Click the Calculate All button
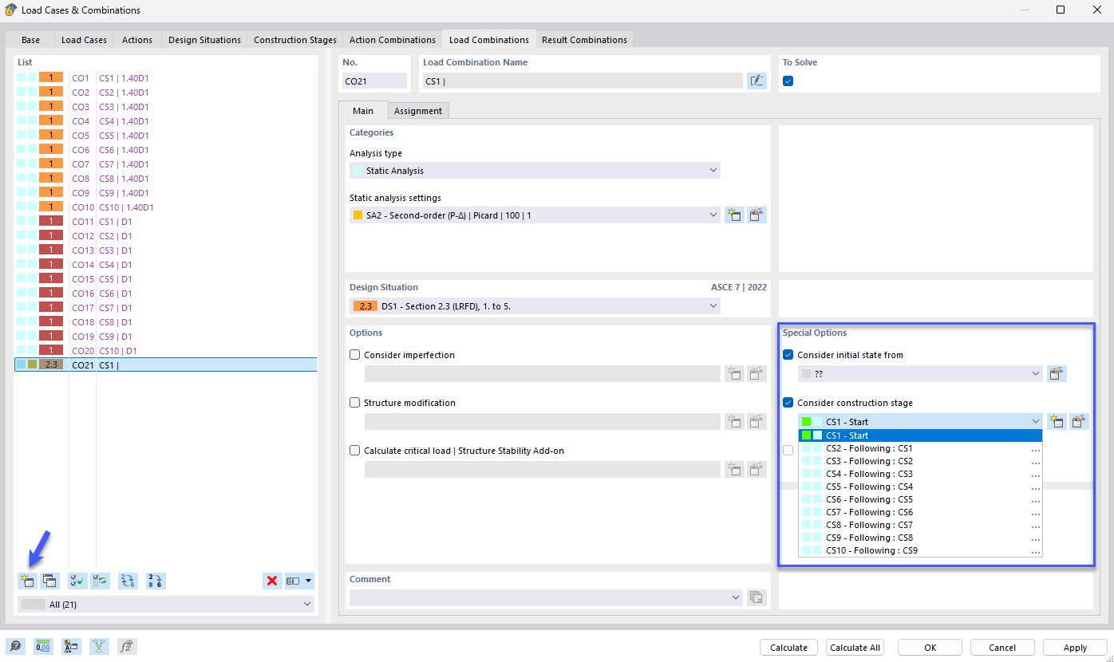Image resolution: width=1114 pixels, height=662 pixels. pos(855,648)
